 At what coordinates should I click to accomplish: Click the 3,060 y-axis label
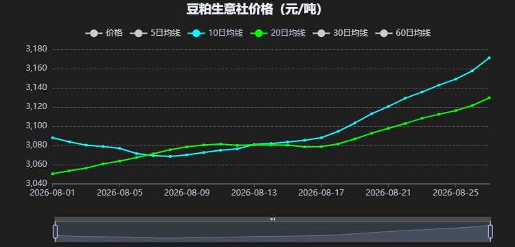coord(36,165)
